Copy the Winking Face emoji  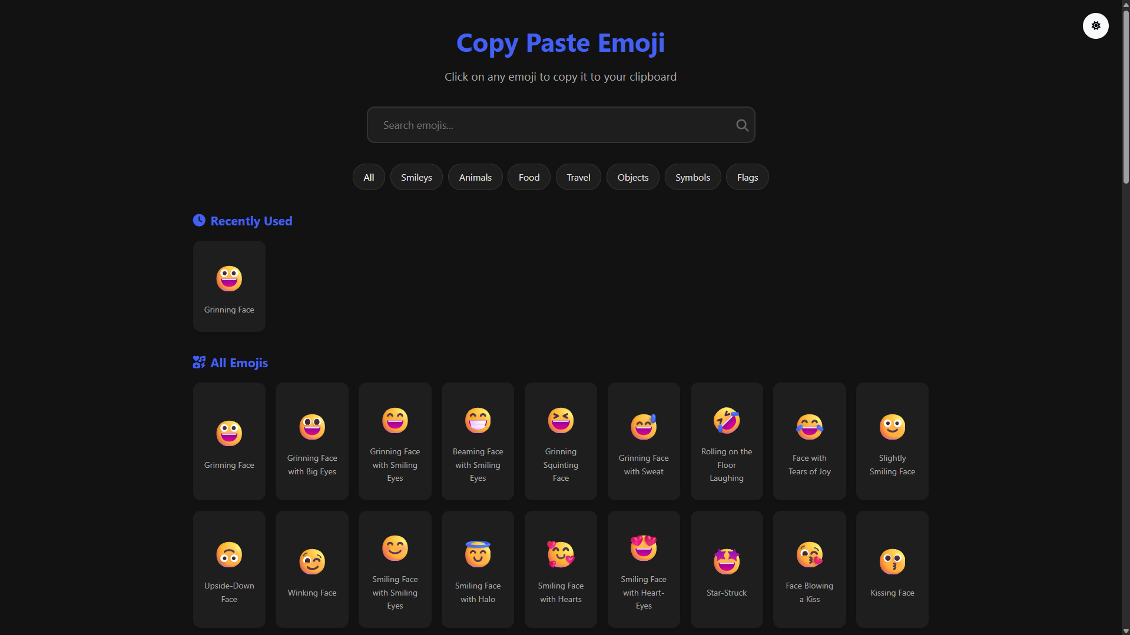pyautogui.click(x=312, y=569)
